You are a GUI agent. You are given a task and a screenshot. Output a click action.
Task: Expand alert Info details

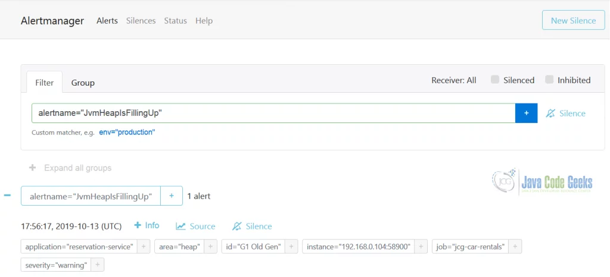pos(147,225)
